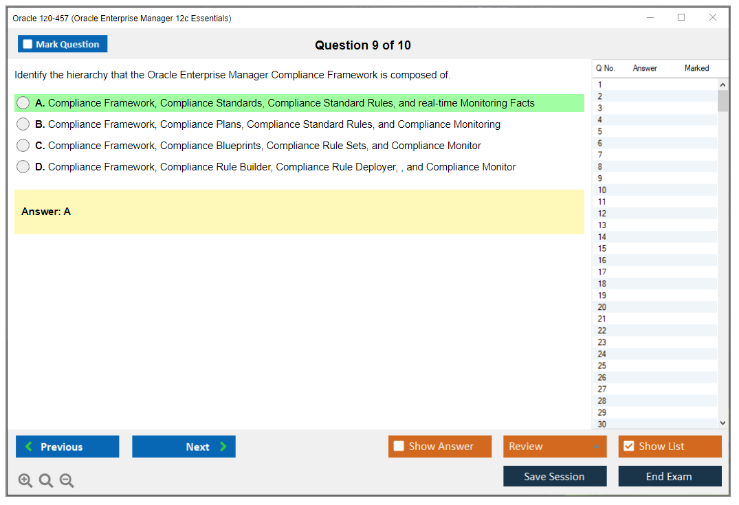Choose answer B about Compliance Plans
The height and width of the screenshot is (505, 739).
pyautogui.click(x=23, y=124)
